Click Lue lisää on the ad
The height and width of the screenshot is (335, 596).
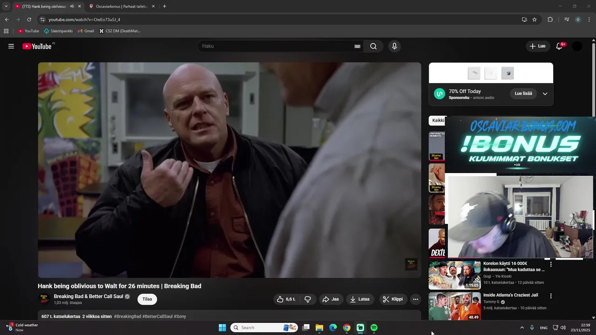[x=523, y=94]
